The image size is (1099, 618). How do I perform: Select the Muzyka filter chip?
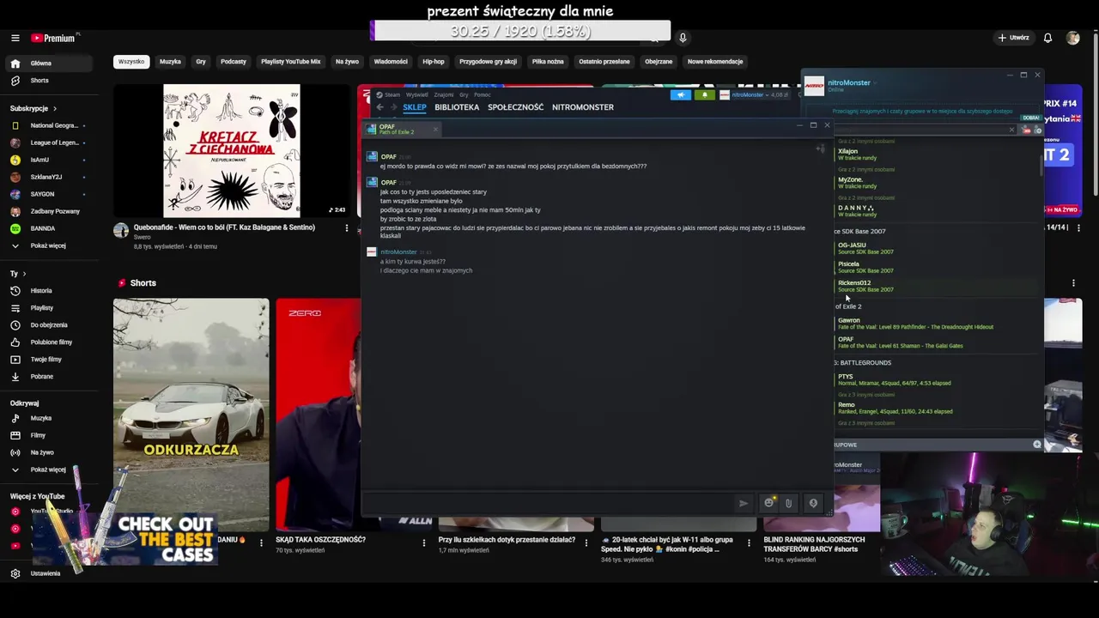[x=170, y=62]
